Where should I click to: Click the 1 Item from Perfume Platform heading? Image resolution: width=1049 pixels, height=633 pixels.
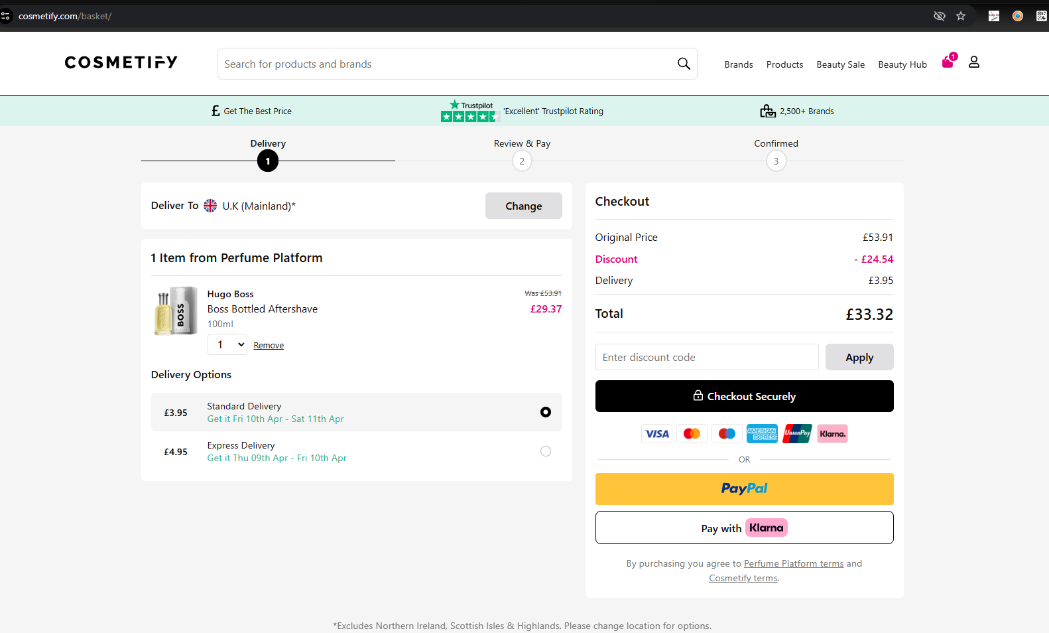pos(237,257)
